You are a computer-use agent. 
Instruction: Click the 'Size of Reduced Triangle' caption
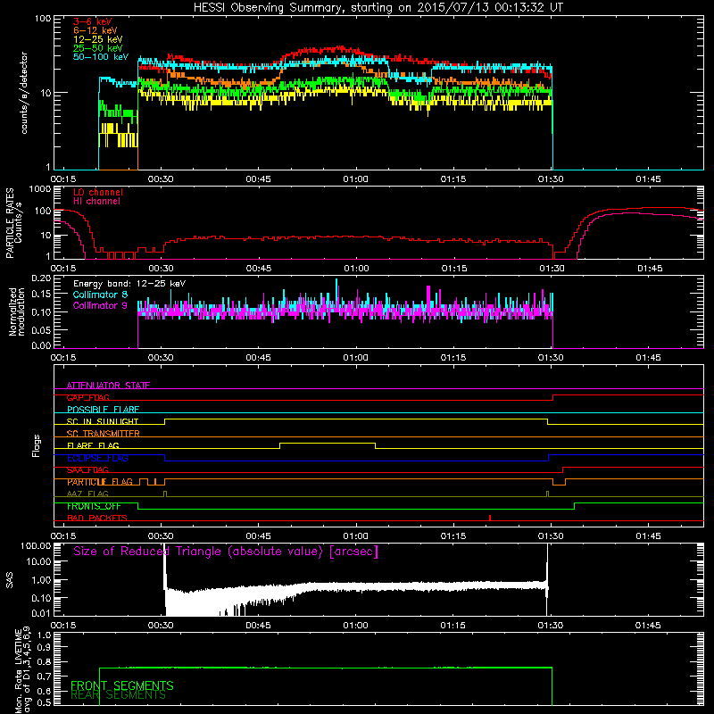click(x=226, y=552)
